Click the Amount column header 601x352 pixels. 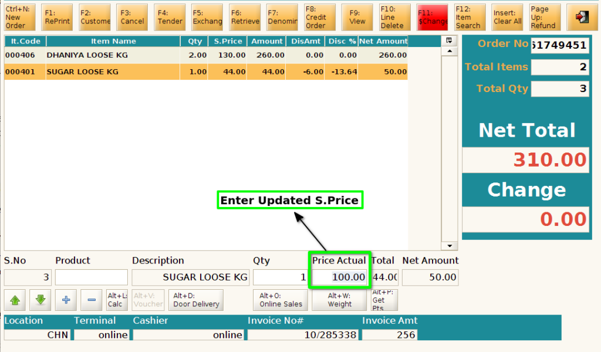pyautogui.click(x=267, y=41)
